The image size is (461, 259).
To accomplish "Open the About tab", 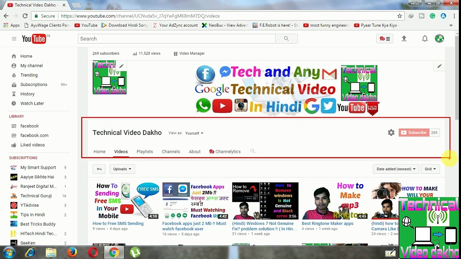I will 194,152.
